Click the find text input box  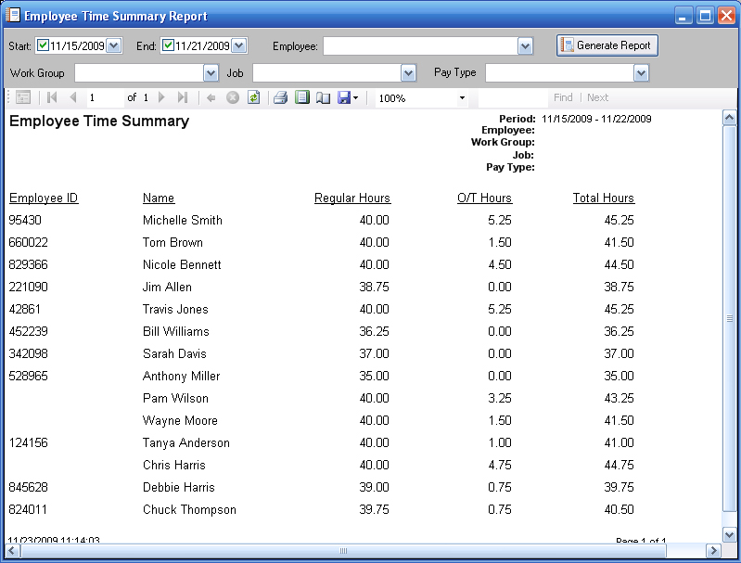(x=512, y=97)
